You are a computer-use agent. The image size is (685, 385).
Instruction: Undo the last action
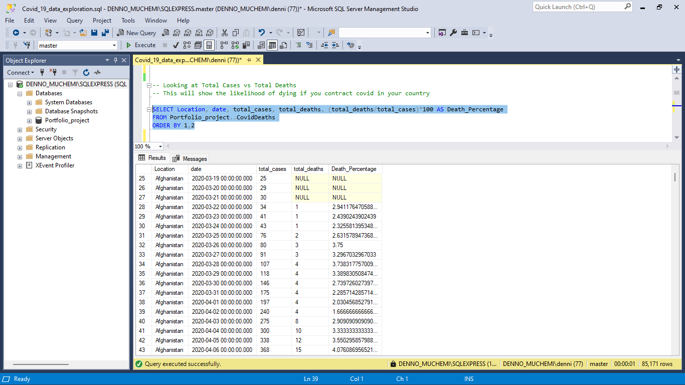point(262,33)
